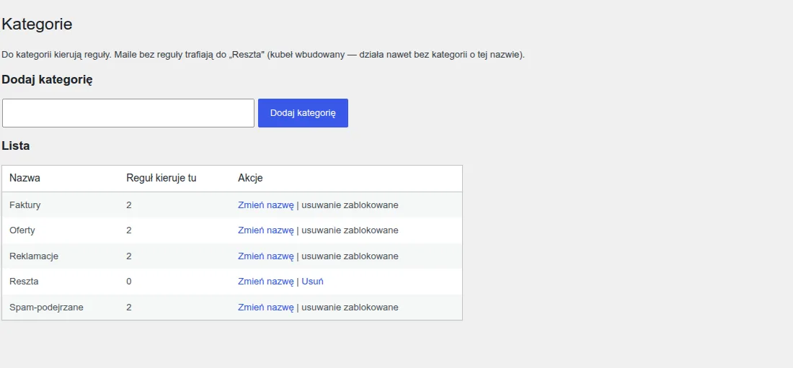The image size is (793, 368).
Task: Click the blue Dodaj kategorię button
Action: [x=303, y=113]
